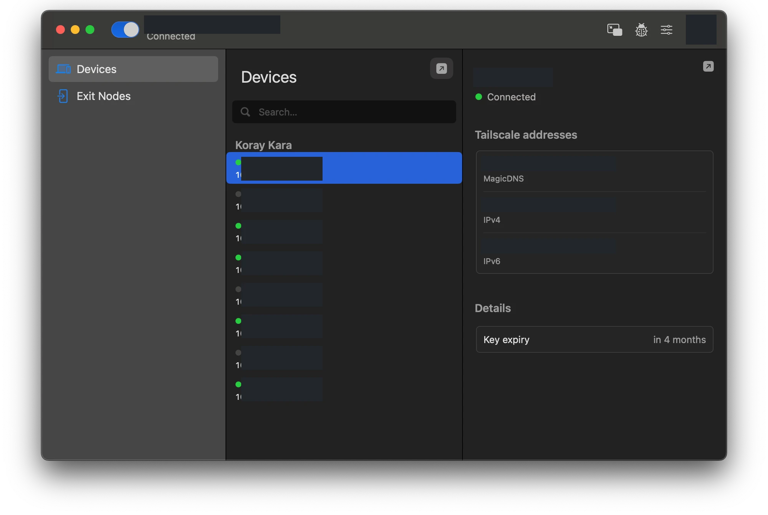Image resolution: width=768 pixels, height=515 pixels.
Task: Click the search magnifier icon
Action: coord(245,112)
